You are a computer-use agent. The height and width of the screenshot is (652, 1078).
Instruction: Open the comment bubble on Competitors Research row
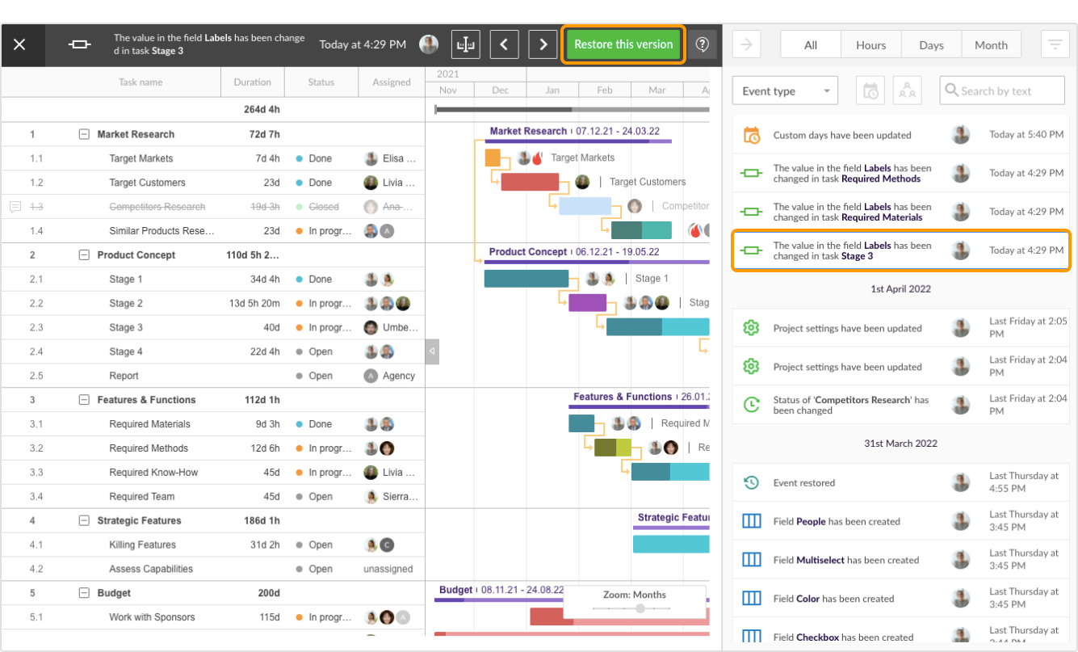click(15, 207)
